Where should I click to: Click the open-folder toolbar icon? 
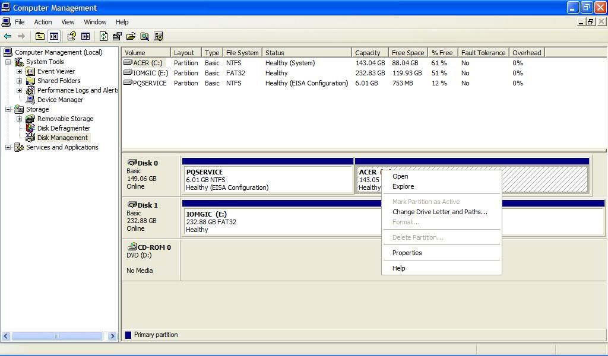pyautogui.click(x=131, y=36)
